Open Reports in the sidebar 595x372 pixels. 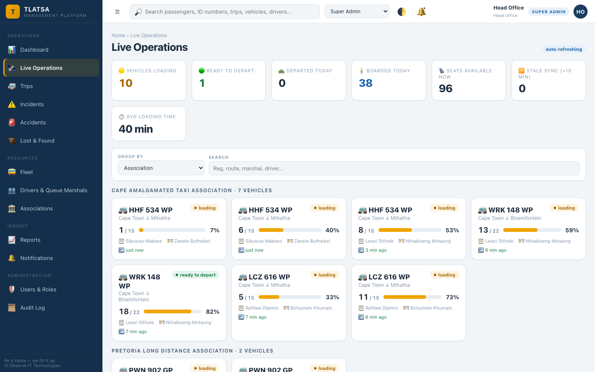pos(51,240)
